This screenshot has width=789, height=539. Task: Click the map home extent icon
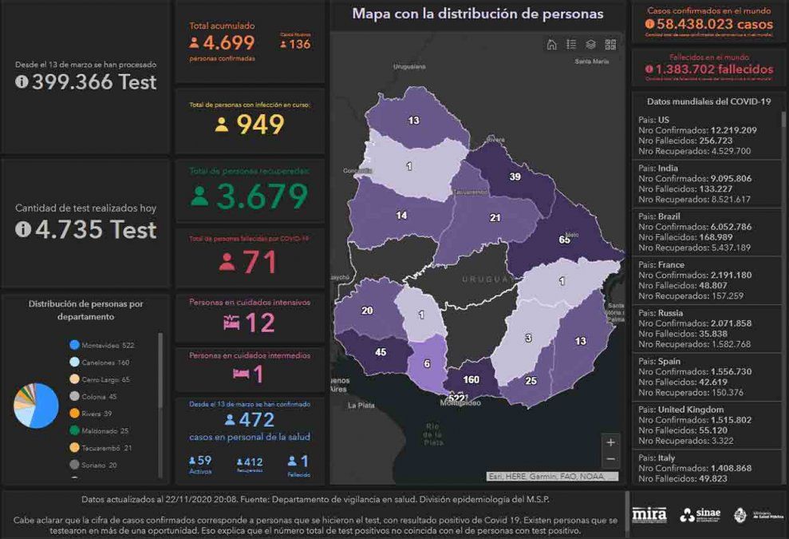(x=551, y=45)
